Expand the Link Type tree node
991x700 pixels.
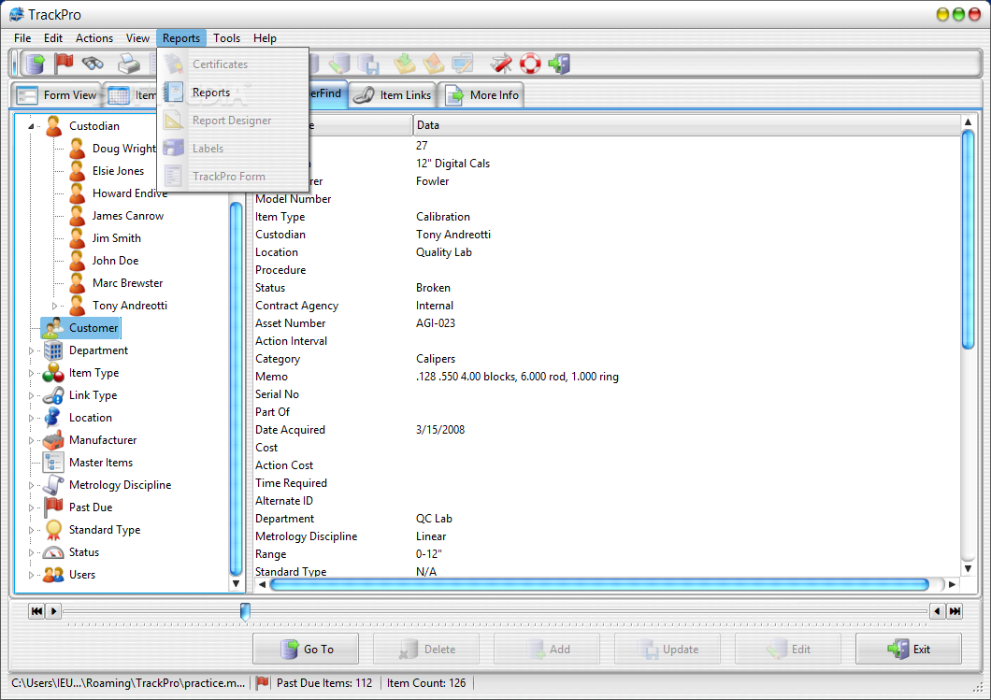[x=31, y=395]
